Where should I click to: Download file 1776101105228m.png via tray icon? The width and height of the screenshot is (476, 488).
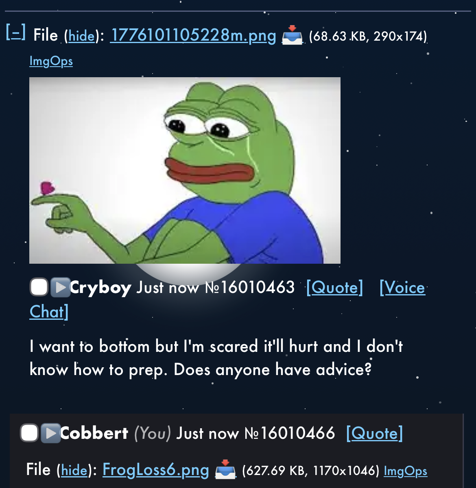292,35
